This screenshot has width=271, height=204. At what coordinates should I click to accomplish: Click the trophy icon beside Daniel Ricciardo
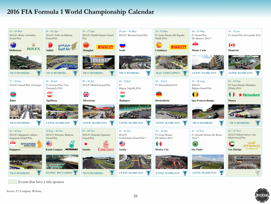pos(75,173)
